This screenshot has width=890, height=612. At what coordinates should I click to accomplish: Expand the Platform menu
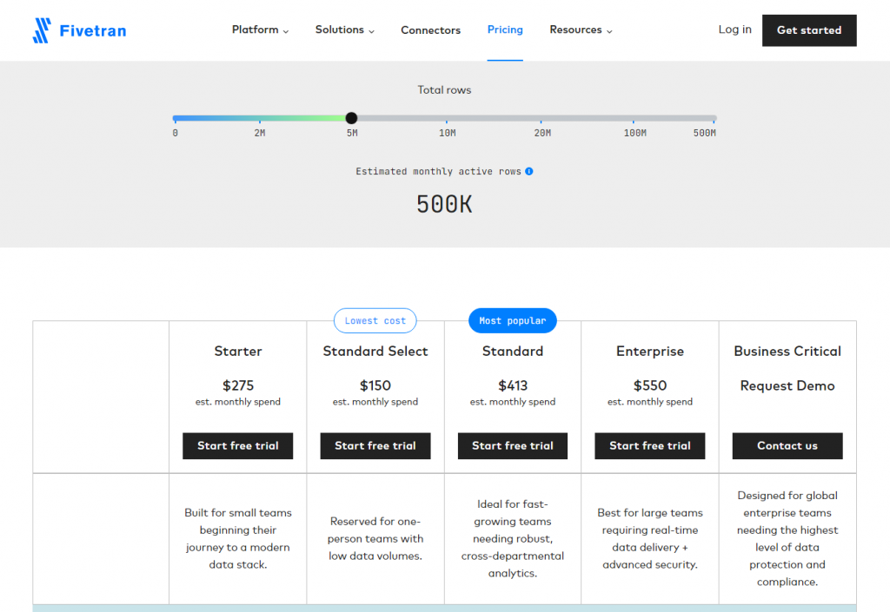click(260, 30)
